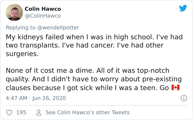Visit the @ColinHawco handle
Screen dimensions: 193x120
point(43,16)
